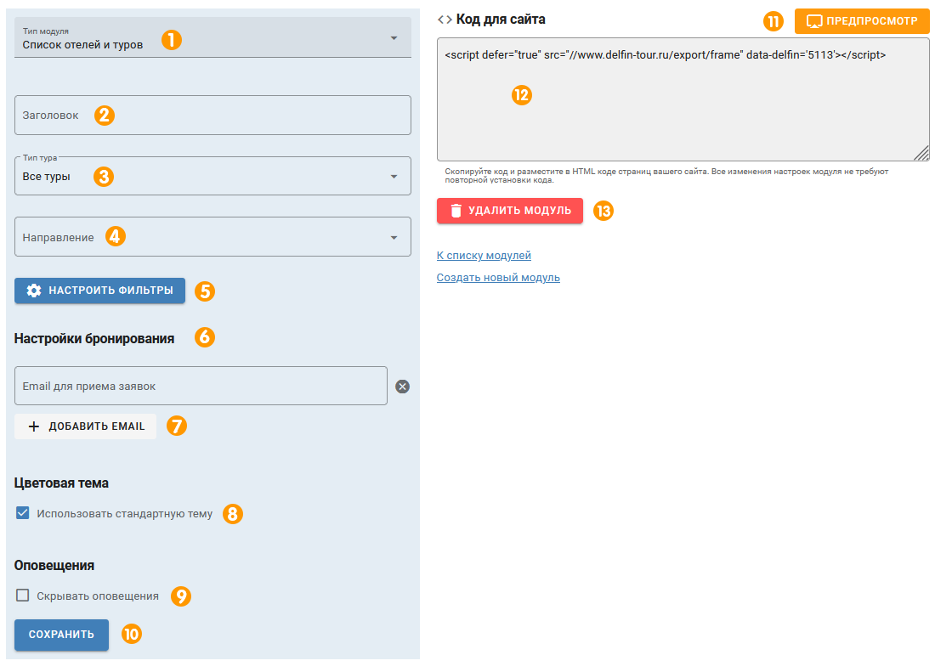Go to Создать новый модуль link

click(498, 278)
